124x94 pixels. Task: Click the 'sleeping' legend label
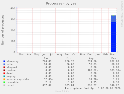coord(12,61)
